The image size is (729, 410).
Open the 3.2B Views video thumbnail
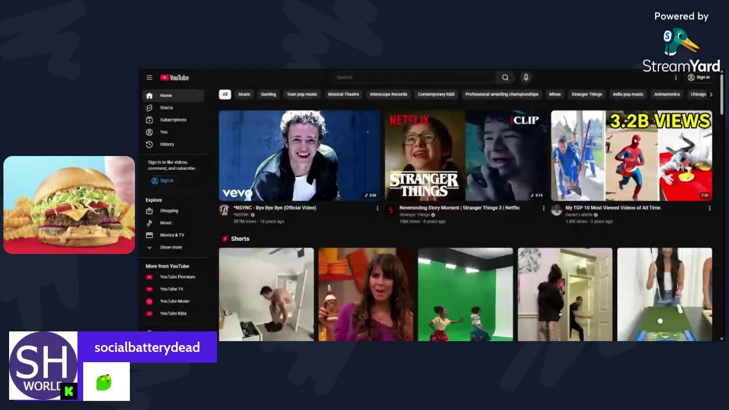click(x=632, y=155)
